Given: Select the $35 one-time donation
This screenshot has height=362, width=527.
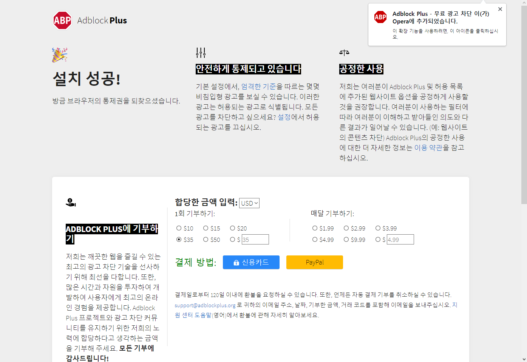Looking at the screenshot, I should coord(179,239).
